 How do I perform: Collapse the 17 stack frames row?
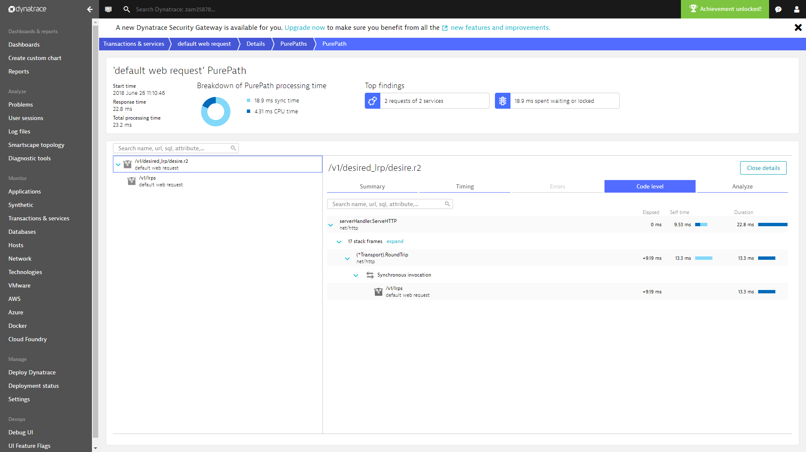[339, 242]
